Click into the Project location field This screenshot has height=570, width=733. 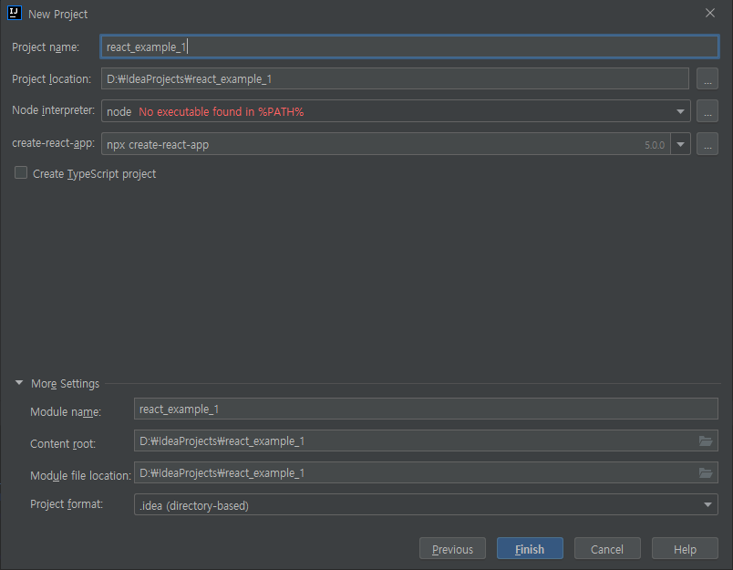pyautogui.click(x=395, y=79)
